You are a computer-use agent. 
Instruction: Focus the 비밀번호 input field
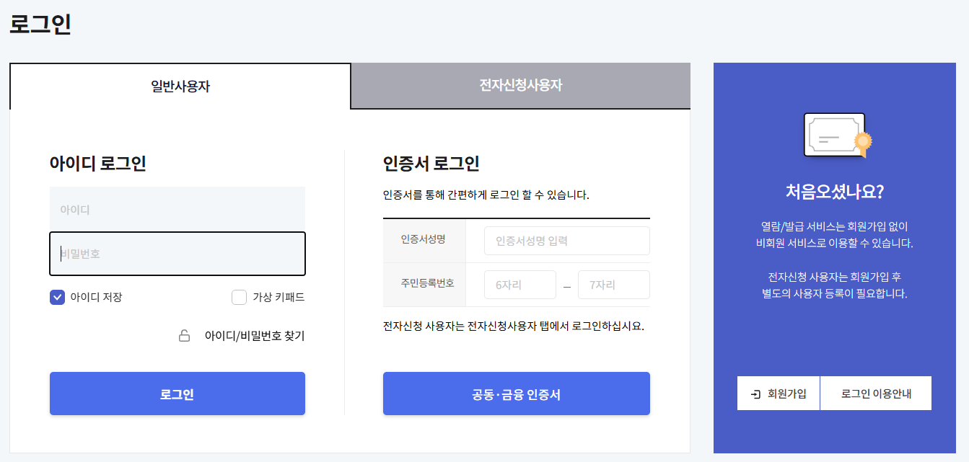coord(177,253)
